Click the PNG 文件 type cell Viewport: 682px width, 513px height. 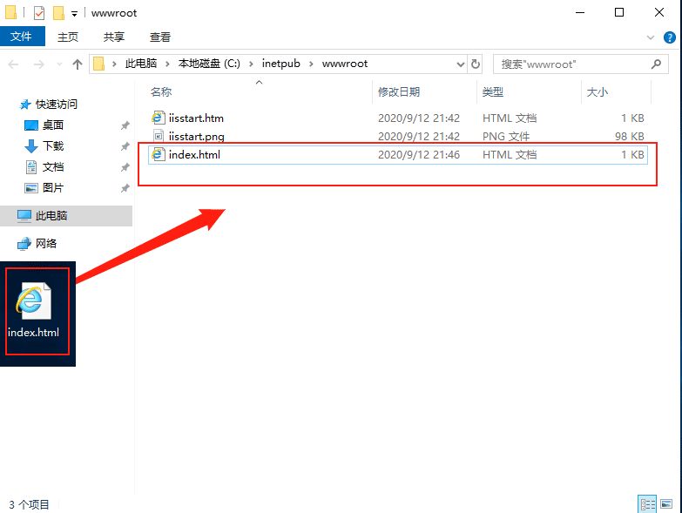pyautogui.click(x=506, y=137)
